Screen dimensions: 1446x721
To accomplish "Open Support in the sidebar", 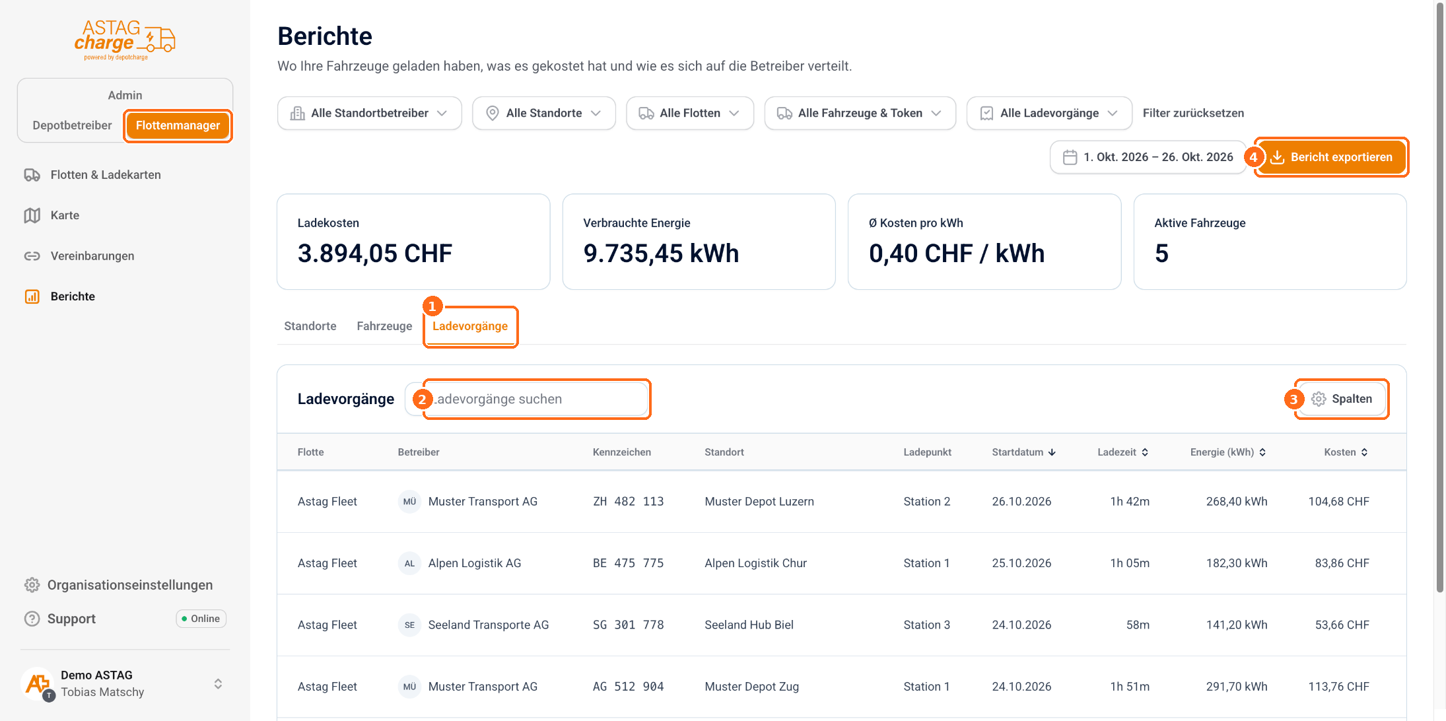I will click(71, 619).
